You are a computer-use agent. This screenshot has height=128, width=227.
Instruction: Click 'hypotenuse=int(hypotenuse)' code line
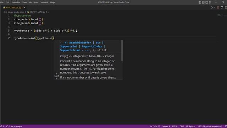(x=34, y=38)
